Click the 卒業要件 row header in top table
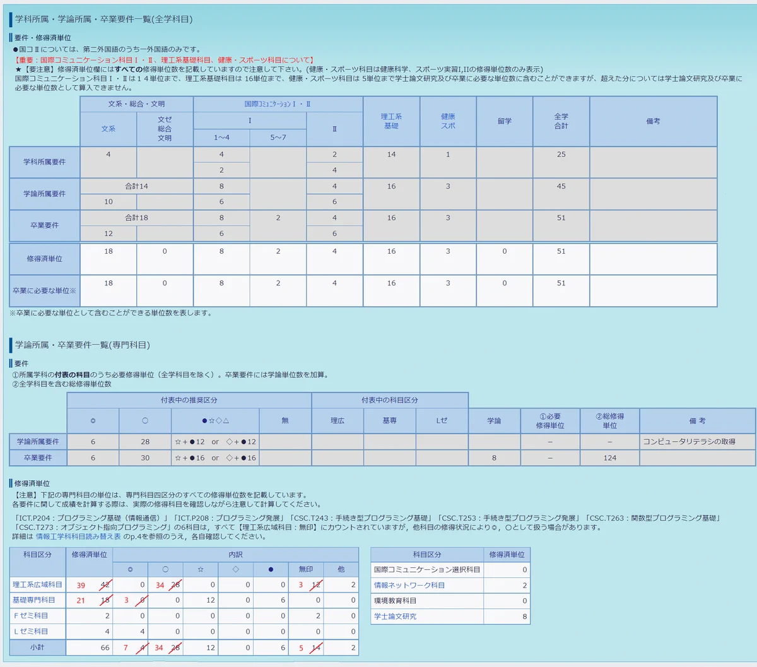This screenshot has height=667, width=757. (44, 225)
